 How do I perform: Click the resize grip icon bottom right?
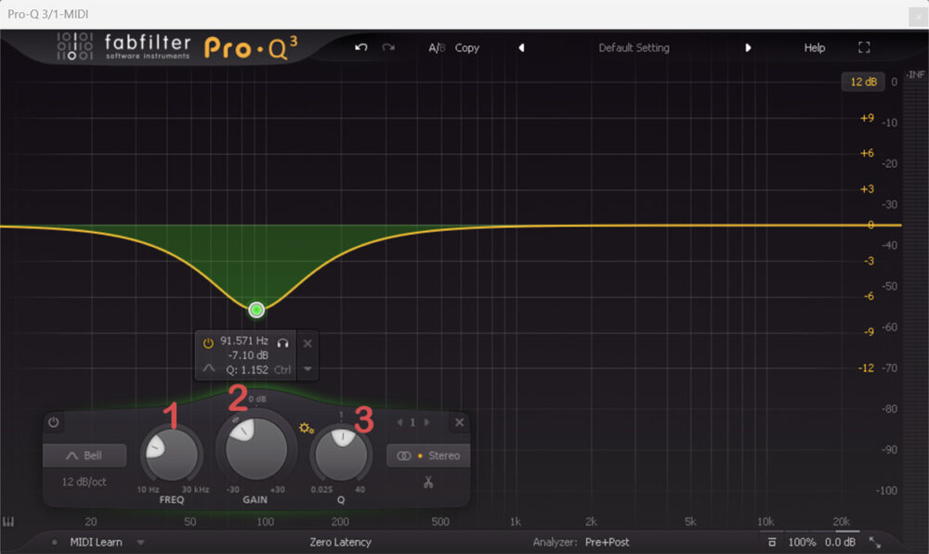(x=874, y=542)
